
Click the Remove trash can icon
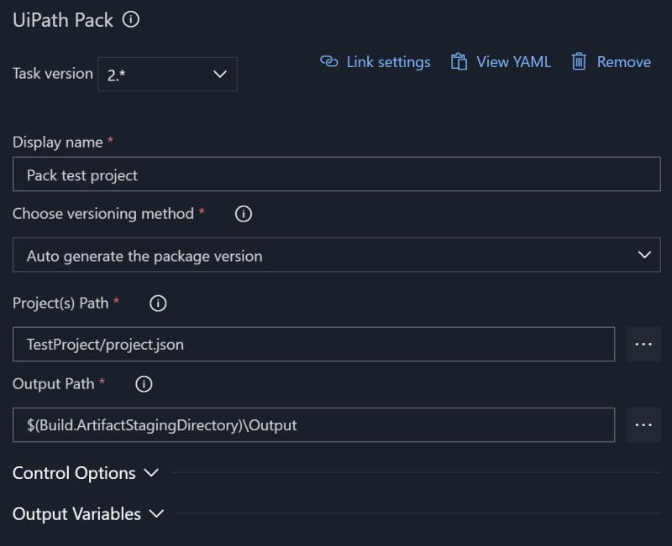pyautogui.click(x=578, y=61)
